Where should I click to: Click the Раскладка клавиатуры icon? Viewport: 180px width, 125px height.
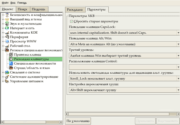[x=11, y=59]
